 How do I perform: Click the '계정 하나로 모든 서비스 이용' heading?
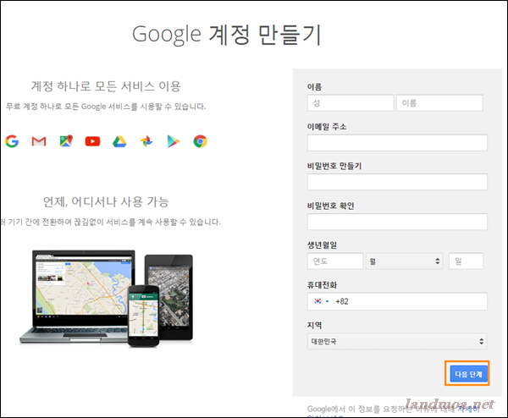[x=106, y=86]
